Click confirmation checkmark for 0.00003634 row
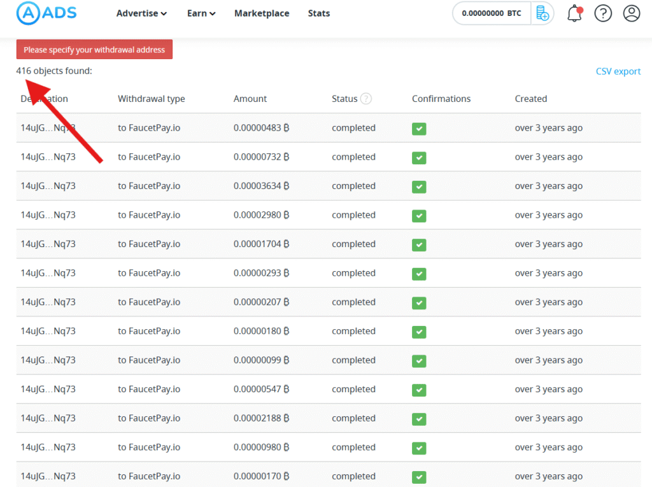 coord(419,187)
